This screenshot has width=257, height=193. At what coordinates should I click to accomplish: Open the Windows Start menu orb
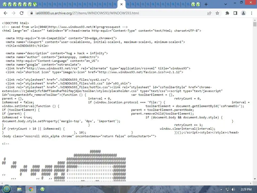7,189
